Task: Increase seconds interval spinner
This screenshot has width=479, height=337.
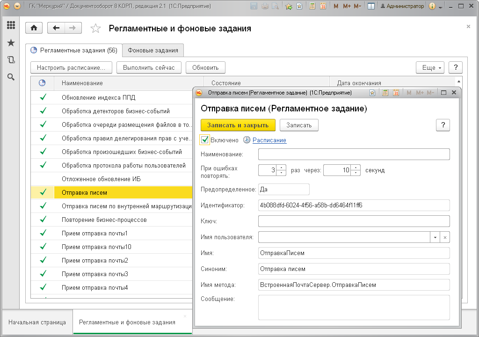Action: tap(356, 167)
